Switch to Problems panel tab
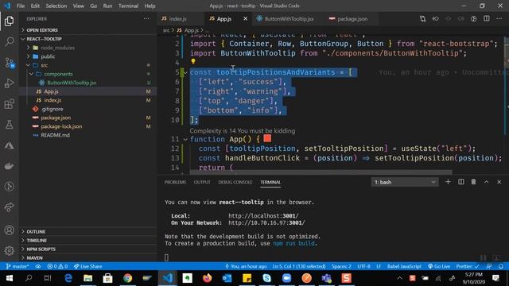The image size is (509, 286). (175, 182)
